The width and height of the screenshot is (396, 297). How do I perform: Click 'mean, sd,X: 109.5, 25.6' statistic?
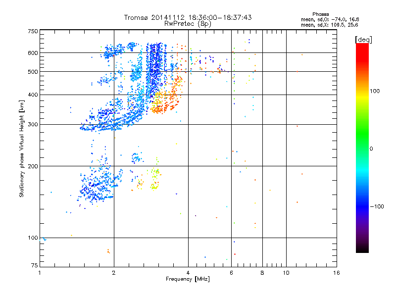[329, 25]
